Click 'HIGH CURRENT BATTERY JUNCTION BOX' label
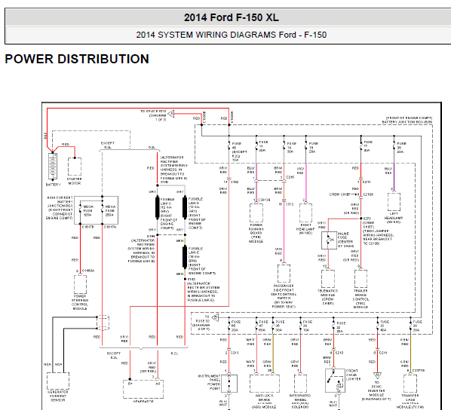The image size is (451, 410). pos(60,208)
